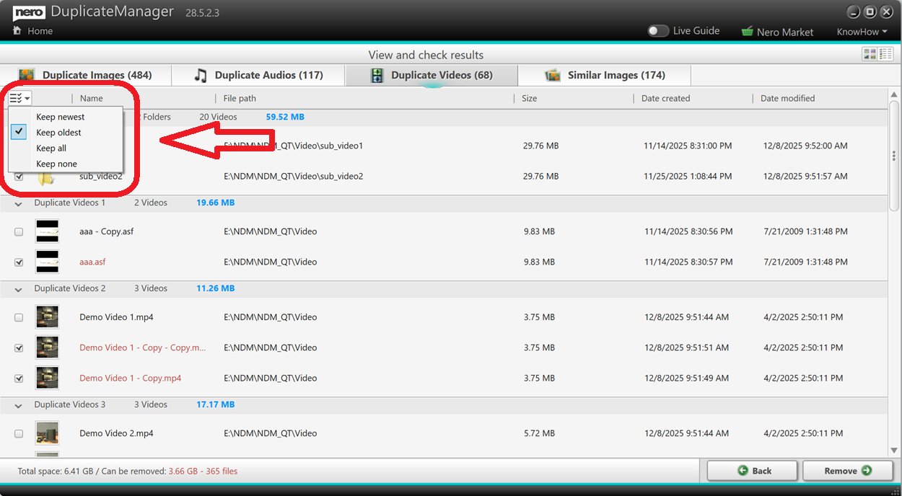Collapse the Duplicate Videos 3 group
The height and width of the screenshot is (496, 902).
(18, 405)
